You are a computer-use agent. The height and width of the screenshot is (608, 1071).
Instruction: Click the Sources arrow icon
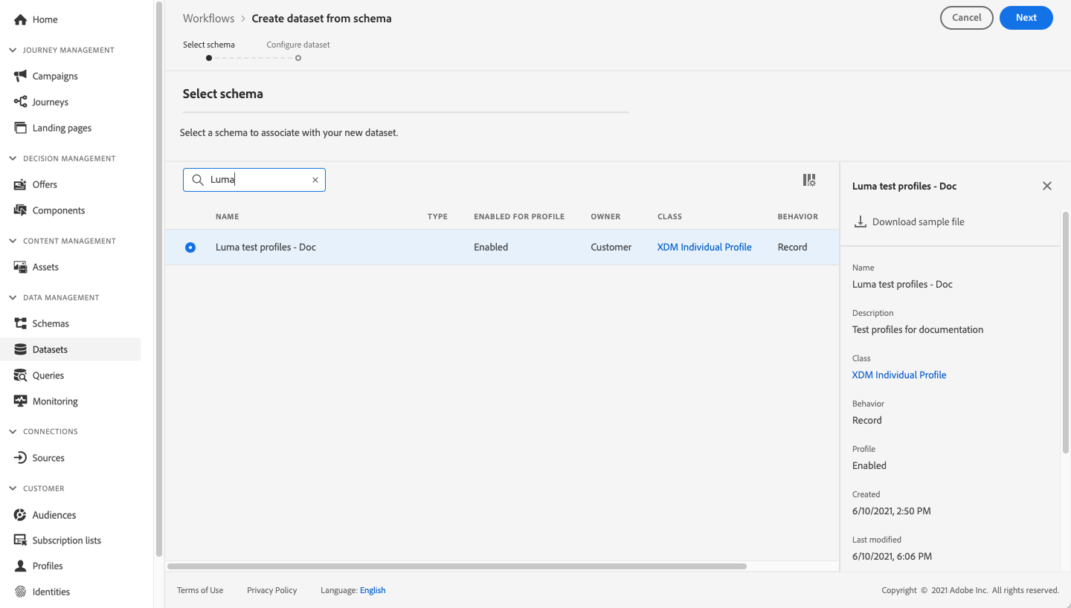20,458
